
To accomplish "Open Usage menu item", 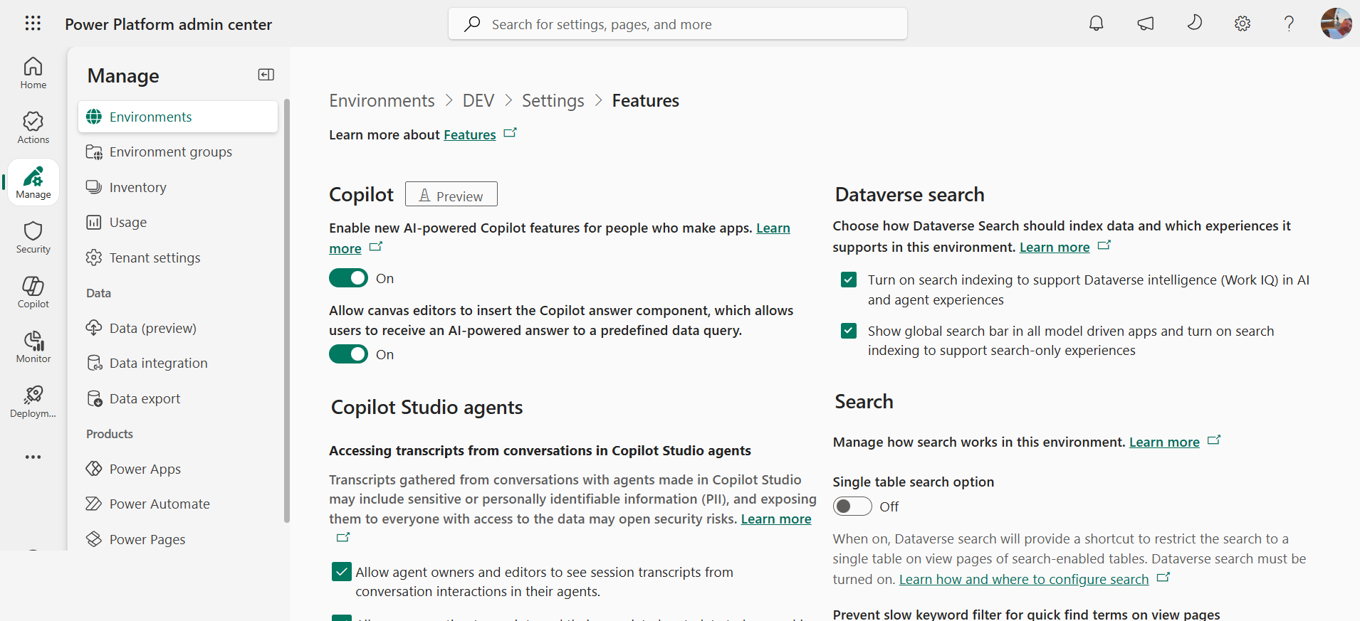I will click(x=178, y=222).
